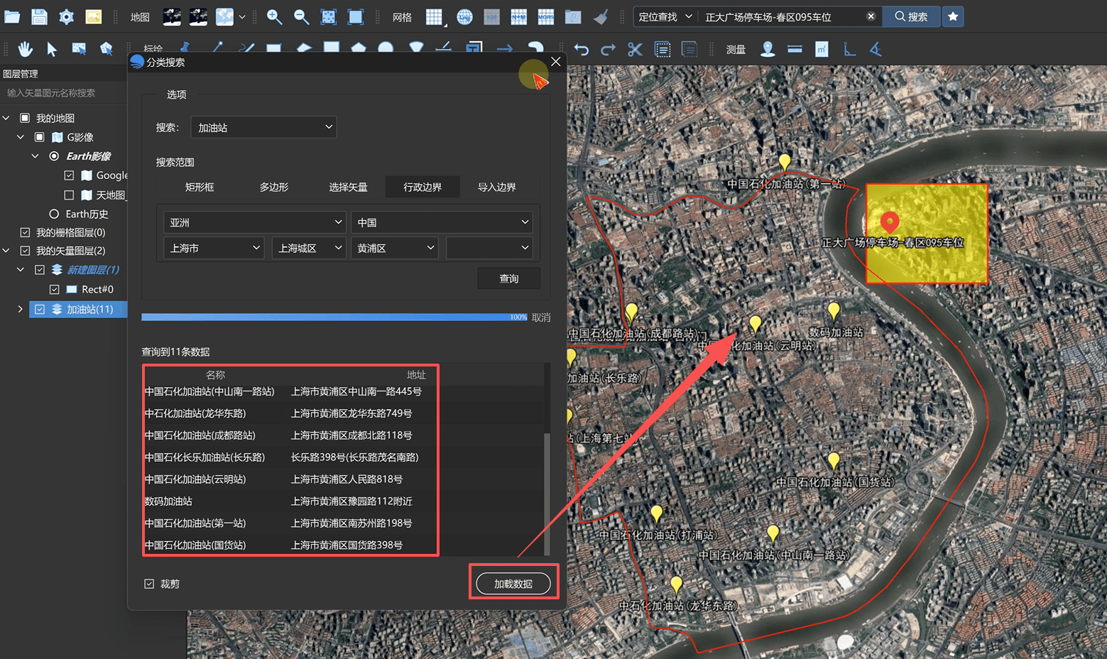Clear the location search text
The width and height of the screenshot is (1107, 659).
coord(871,16)
